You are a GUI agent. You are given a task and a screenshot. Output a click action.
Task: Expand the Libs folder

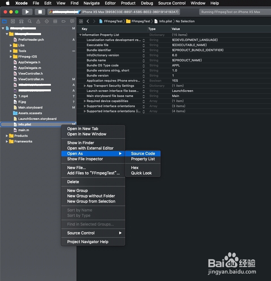click(x=11, y=45)
